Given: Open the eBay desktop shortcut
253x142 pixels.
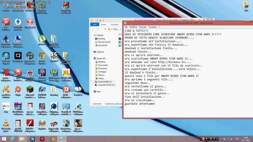Looking at the screenshot, I should pos(6,108).
